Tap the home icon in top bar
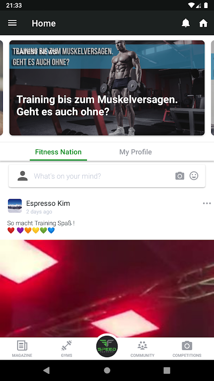The image size is (214, 381). click(204, 23)
